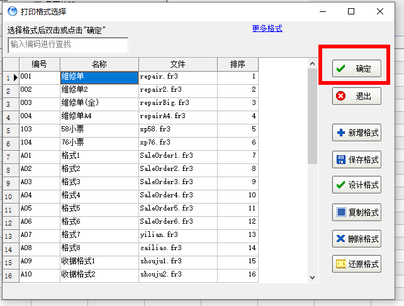The image size is (404, 306).
Task: Click the 复制格式 button
Action: 357,212
